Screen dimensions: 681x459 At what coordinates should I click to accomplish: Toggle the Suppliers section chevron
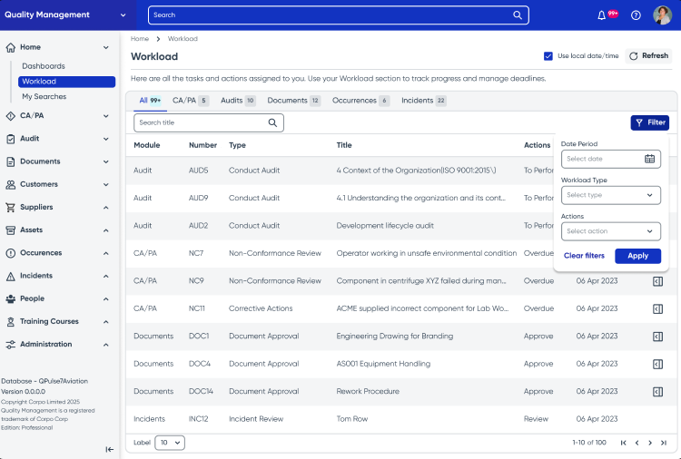coord(106,208)
